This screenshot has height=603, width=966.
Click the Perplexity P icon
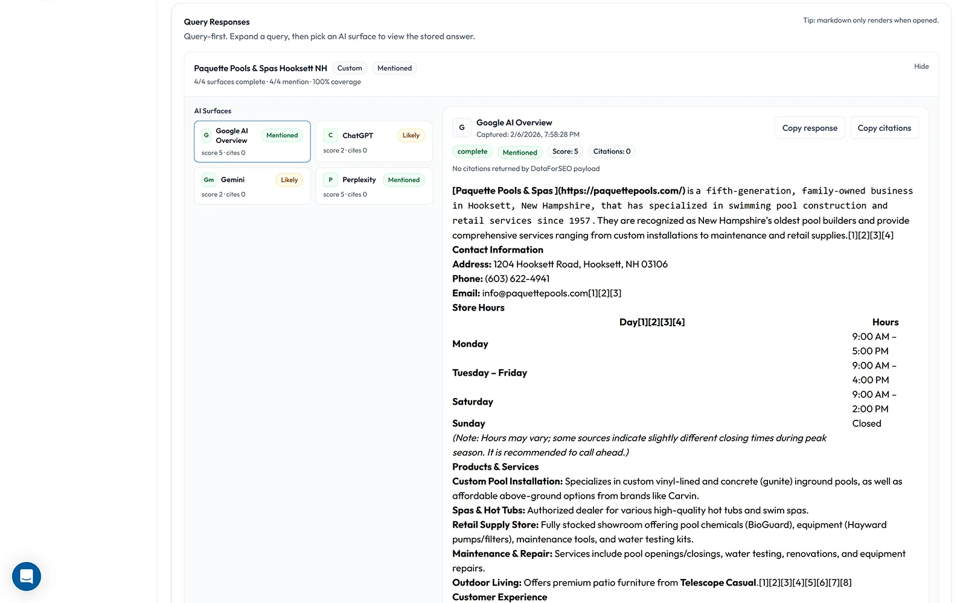330,180
